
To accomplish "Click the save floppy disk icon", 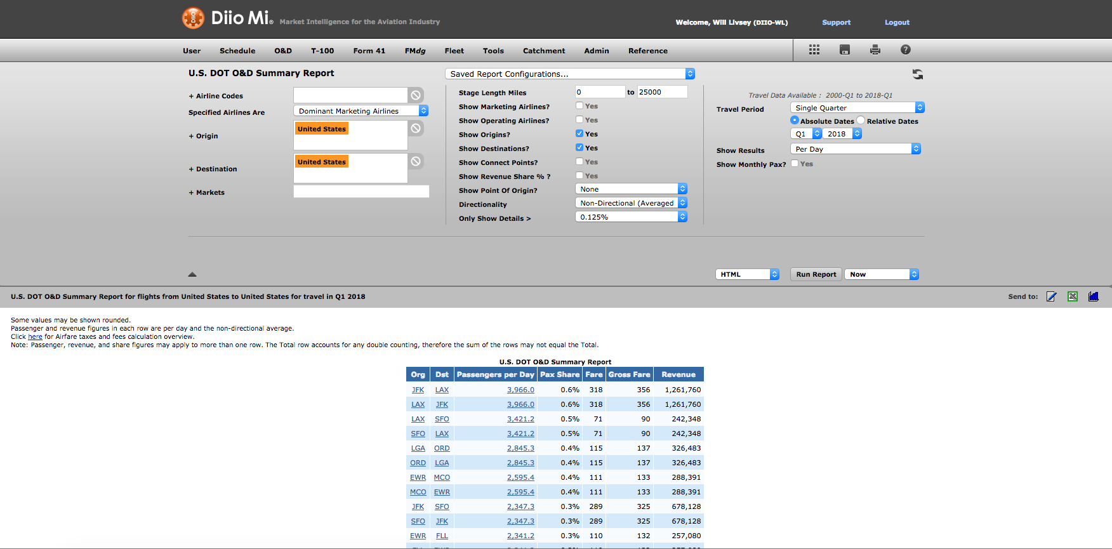I will [845, 50].
